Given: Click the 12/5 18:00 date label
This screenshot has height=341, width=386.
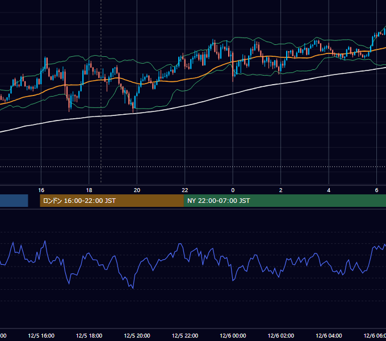Looking at the screenshot, I should (89, 335).
